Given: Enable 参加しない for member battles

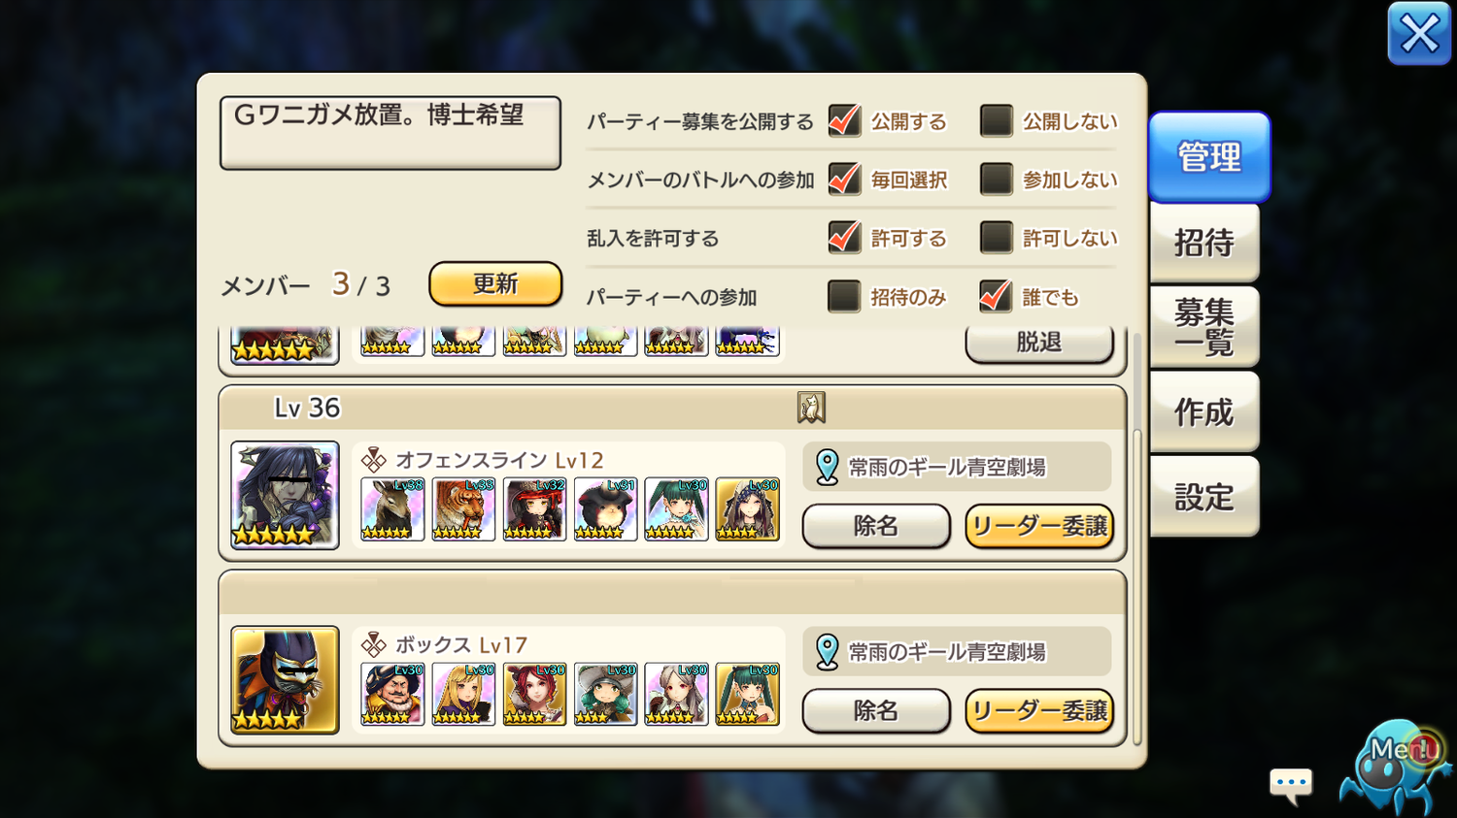Looking at the screenshot, I should 997,180.
